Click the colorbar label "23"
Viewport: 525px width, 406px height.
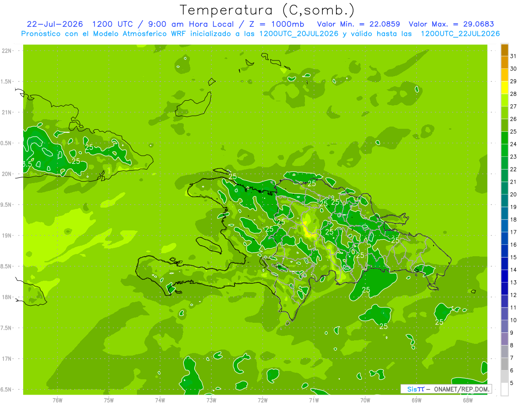514,157
